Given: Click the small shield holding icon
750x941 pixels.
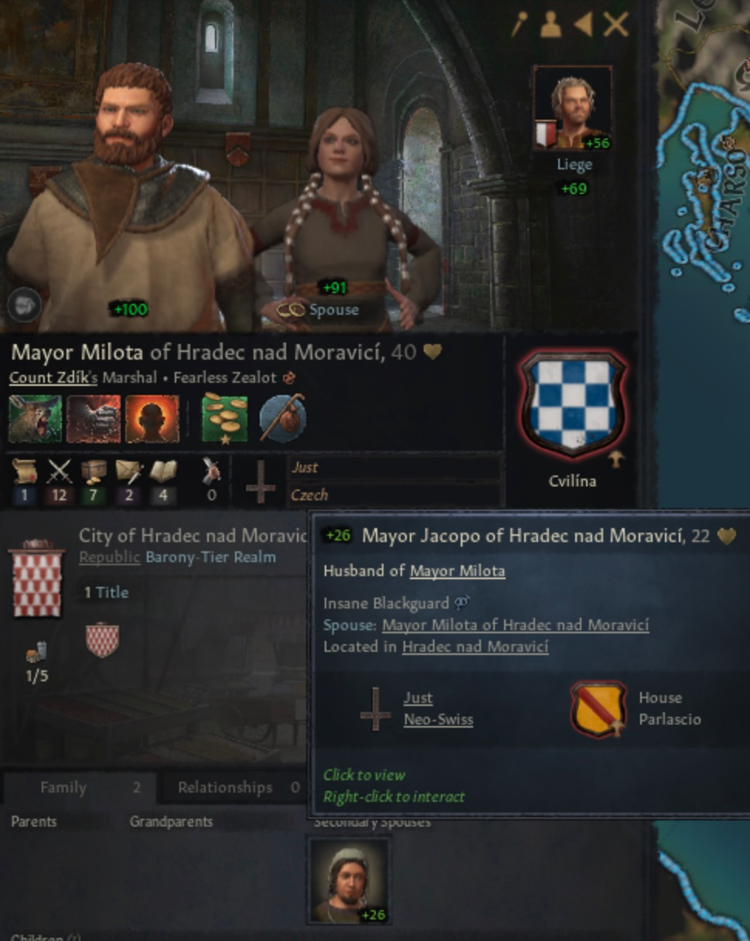Looking at the screenshot, I should (x=102, y=640).
